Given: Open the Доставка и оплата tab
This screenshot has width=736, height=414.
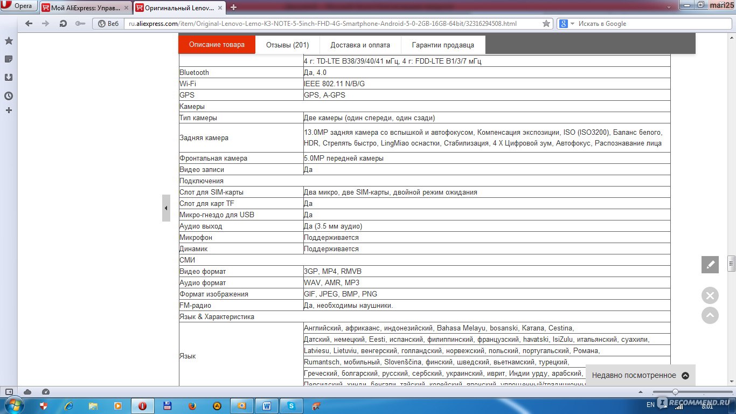Looking at the screenshot, I should click(360, 45).
